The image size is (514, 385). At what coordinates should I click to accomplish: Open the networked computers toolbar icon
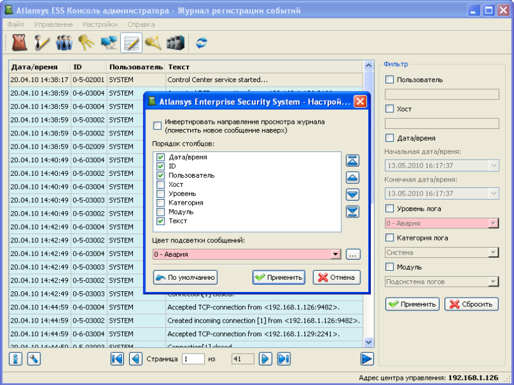pos(109,42)
